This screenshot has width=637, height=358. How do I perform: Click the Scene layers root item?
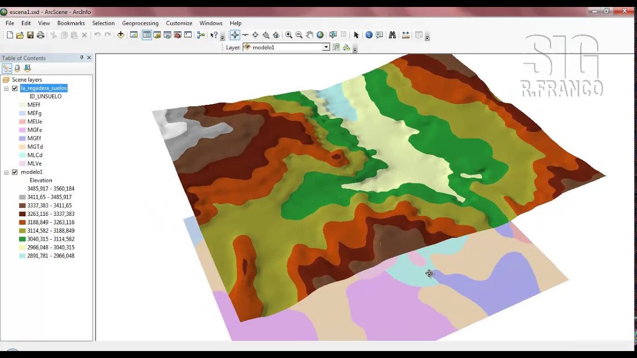(x=27, y=80)
